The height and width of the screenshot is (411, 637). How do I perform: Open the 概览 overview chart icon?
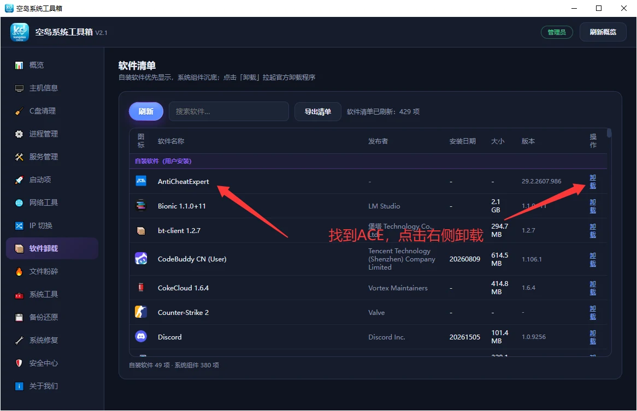tap(19, 65)
